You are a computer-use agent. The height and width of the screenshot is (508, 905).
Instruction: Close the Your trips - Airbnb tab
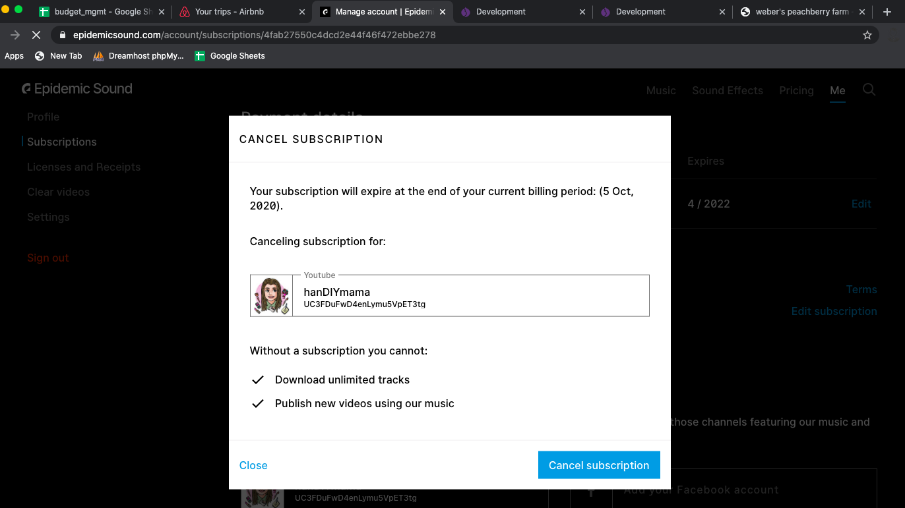[x=302, y=12]
